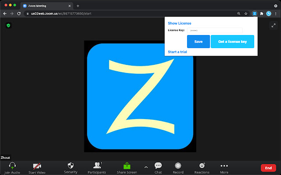This screenshot has height=175, width=281.
Task: Open a new browser tab
Action: 78,6
